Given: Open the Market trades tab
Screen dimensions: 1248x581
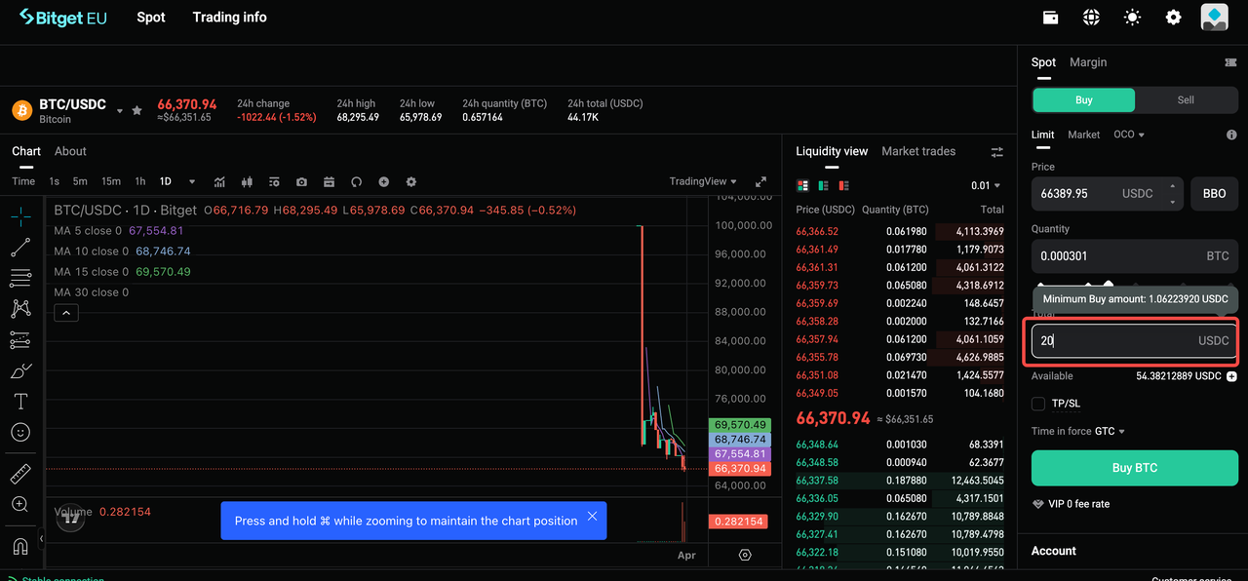Looking at the screenshot, I should coord(918,151).
